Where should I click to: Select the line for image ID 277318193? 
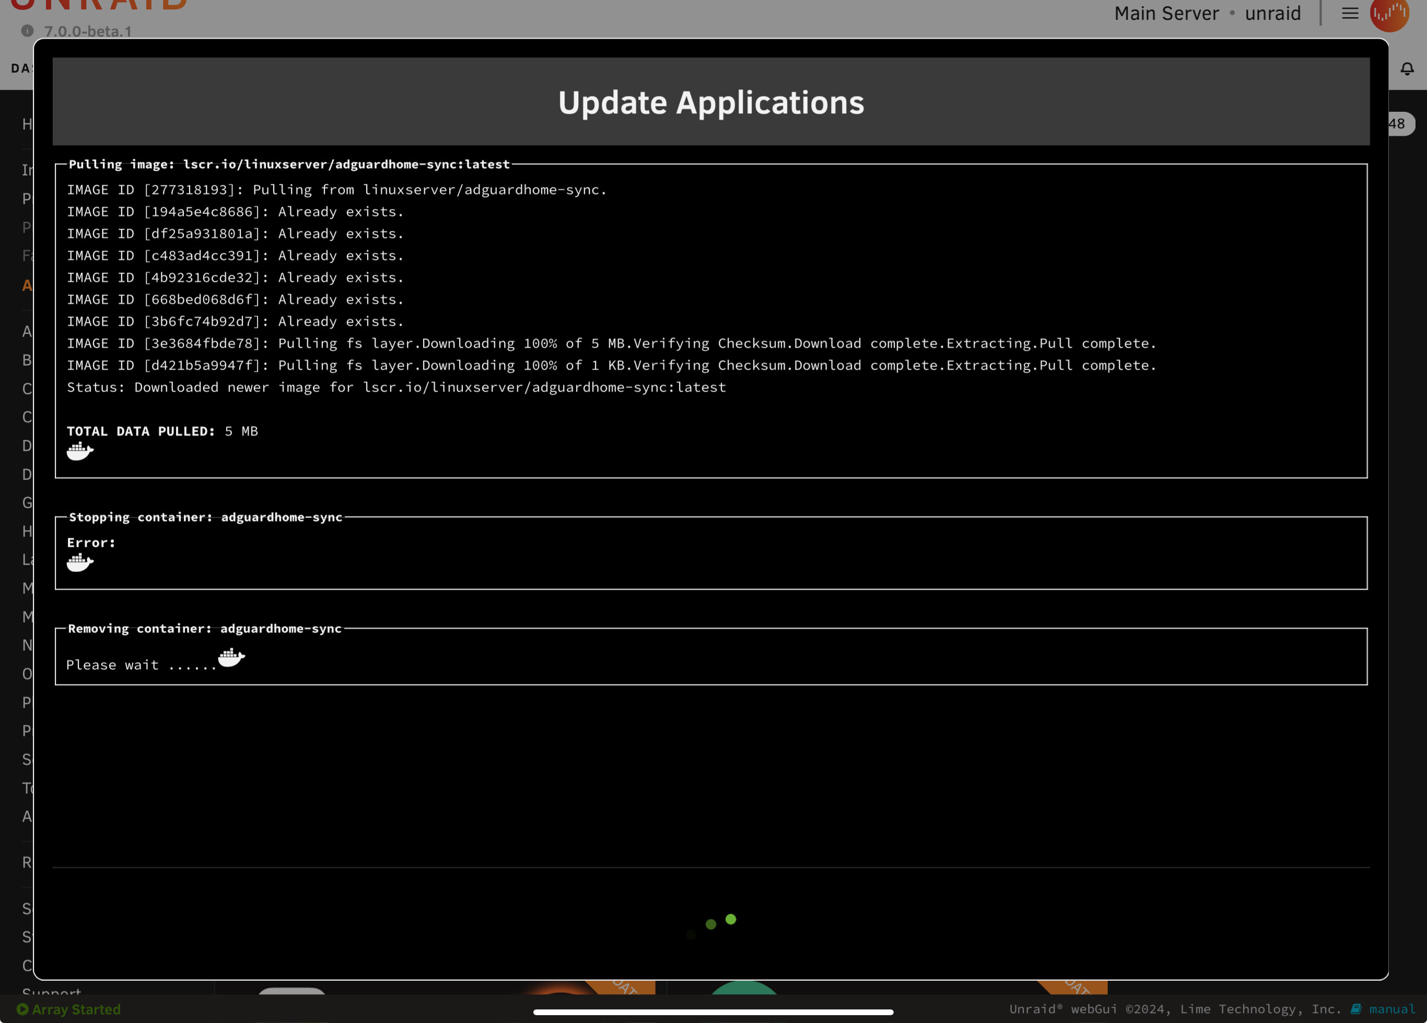(336, 190)
